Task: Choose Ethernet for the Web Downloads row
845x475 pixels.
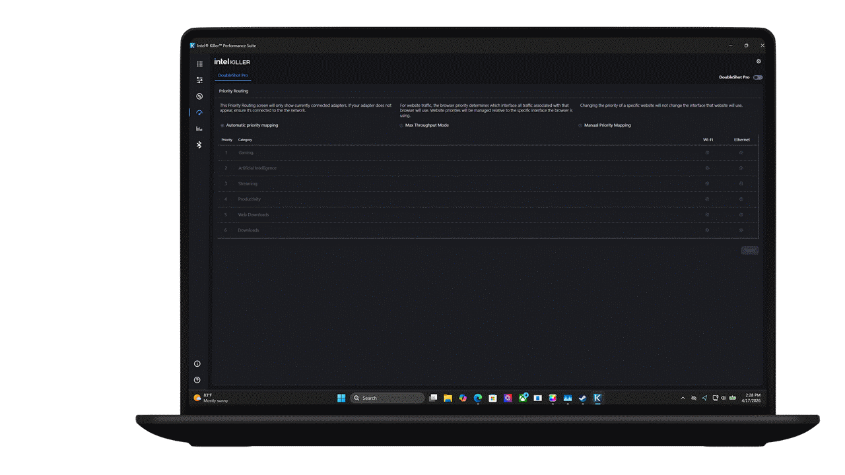Action: (x=741, y=214)
